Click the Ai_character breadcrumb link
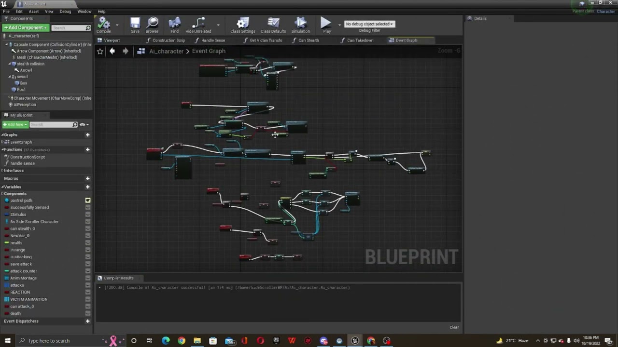Image resolution: width=618 pixels, height=347 pixels. click(166, 51)
